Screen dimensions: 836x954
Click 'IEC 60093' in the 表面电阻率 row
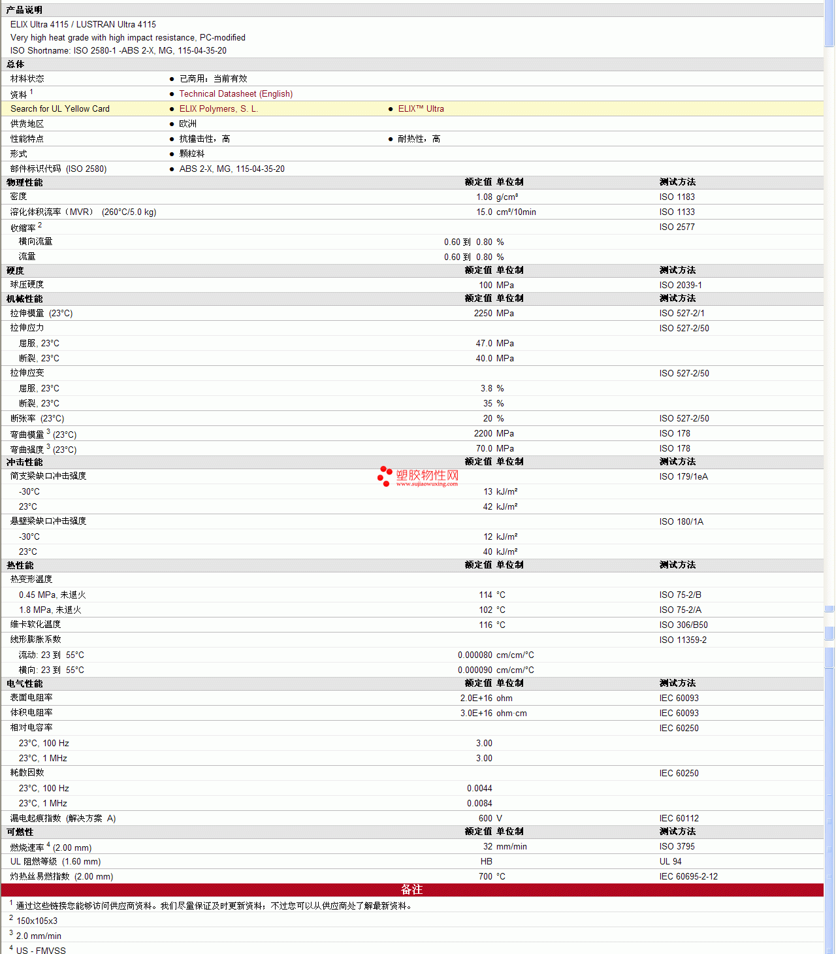[679, 699]
